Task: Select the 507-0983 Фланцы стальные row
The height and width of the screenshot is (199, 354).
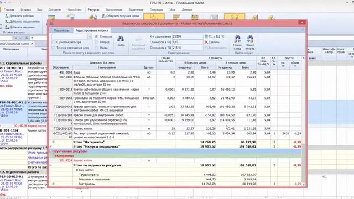Action: tap(175, 81)
